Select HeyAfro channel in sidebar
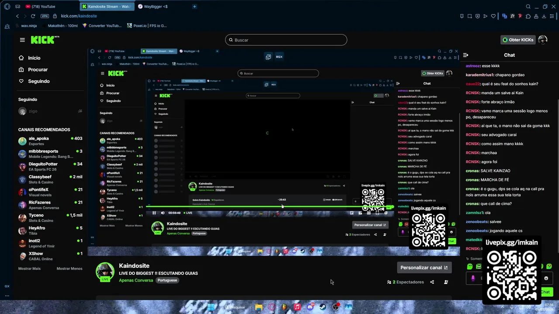Image resolution: width=559 pixels, height=314 pixels. pos(50,230)
